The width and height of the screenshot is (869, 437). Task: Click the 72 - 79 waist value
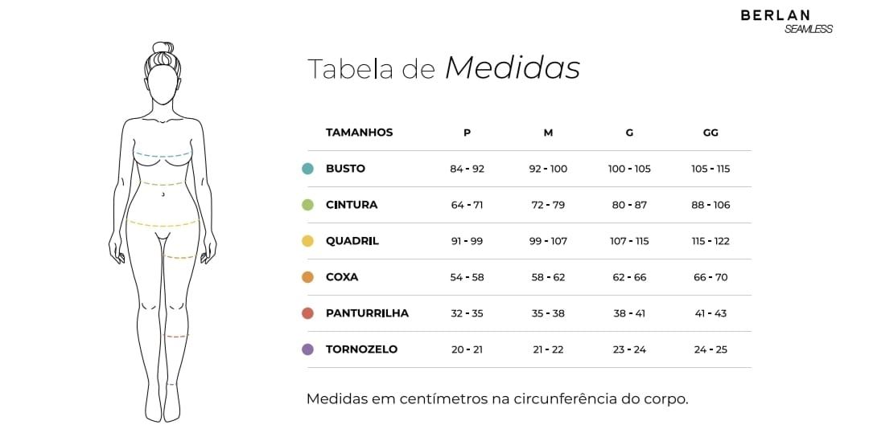548,205
